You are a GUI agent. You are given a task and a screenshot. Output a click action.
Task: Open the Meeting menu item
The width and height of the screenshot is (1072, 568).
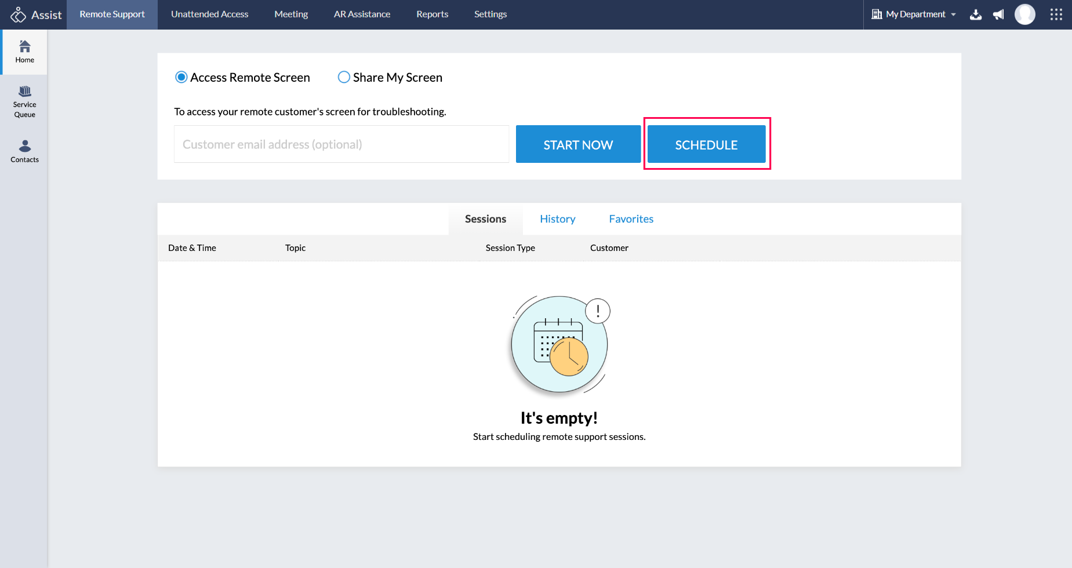[x=291, y=14]
